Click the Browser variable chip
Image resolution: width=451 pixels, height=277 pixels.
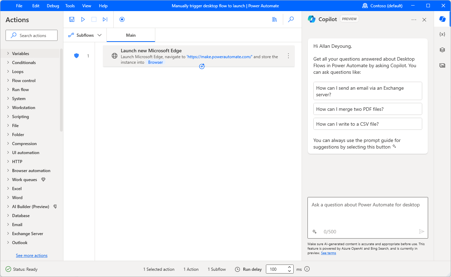coord(155,62)
